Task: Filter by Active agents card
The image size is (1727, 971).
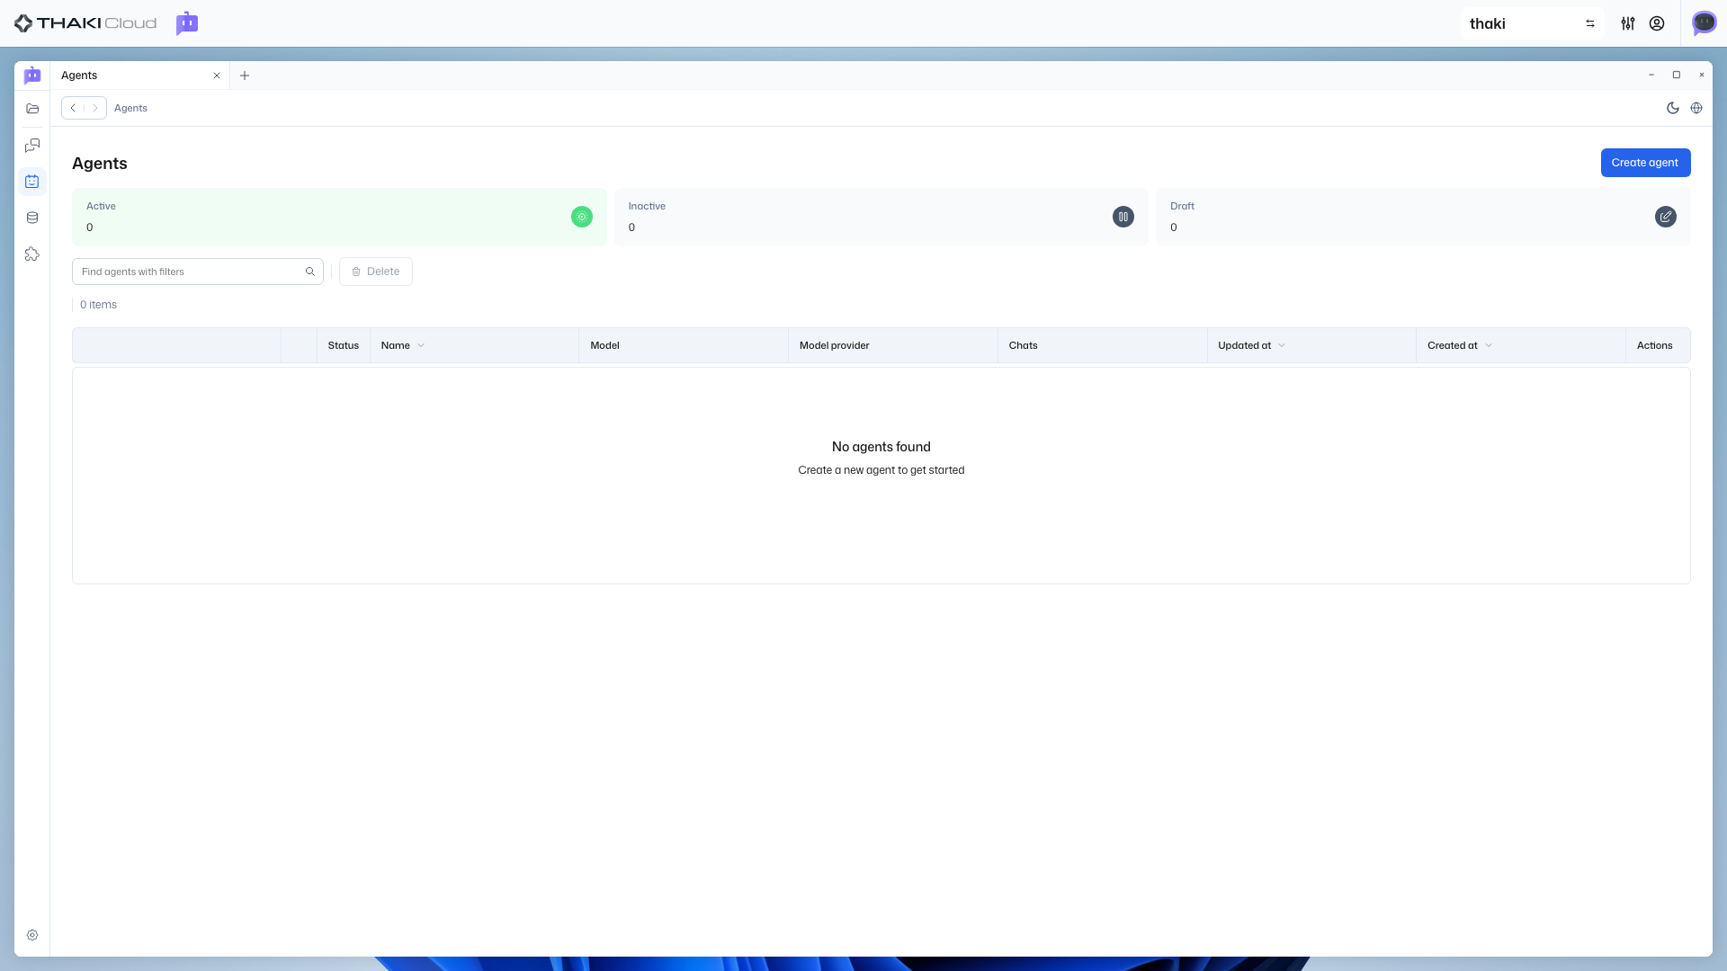Action: coord(339,217)
